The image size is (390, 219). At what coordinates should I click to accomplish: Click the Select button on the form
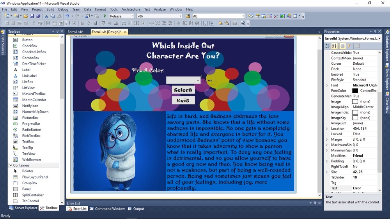(x=183, y=90)
